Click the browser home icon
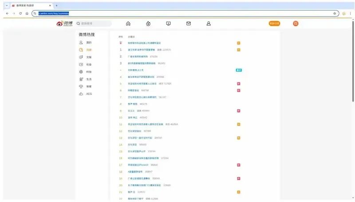This screenshot has height=202, width=355. pyautogui.click(x=27, y=14)
